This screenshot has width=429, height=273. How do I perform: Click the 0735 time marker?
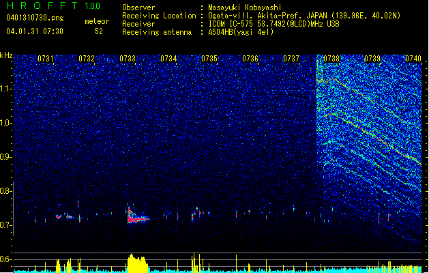pos(209,59)
